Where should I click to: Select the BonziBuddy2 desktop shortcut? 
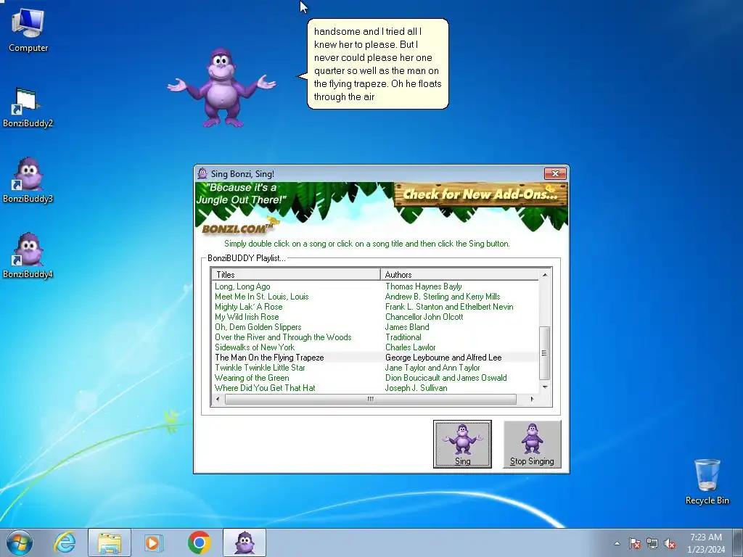[28, 107]
